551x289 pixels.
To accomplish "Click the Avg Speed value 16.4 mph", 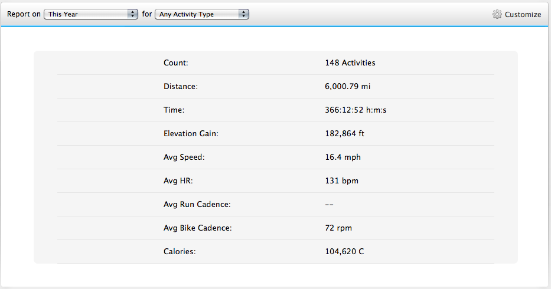I will [343, 157].
